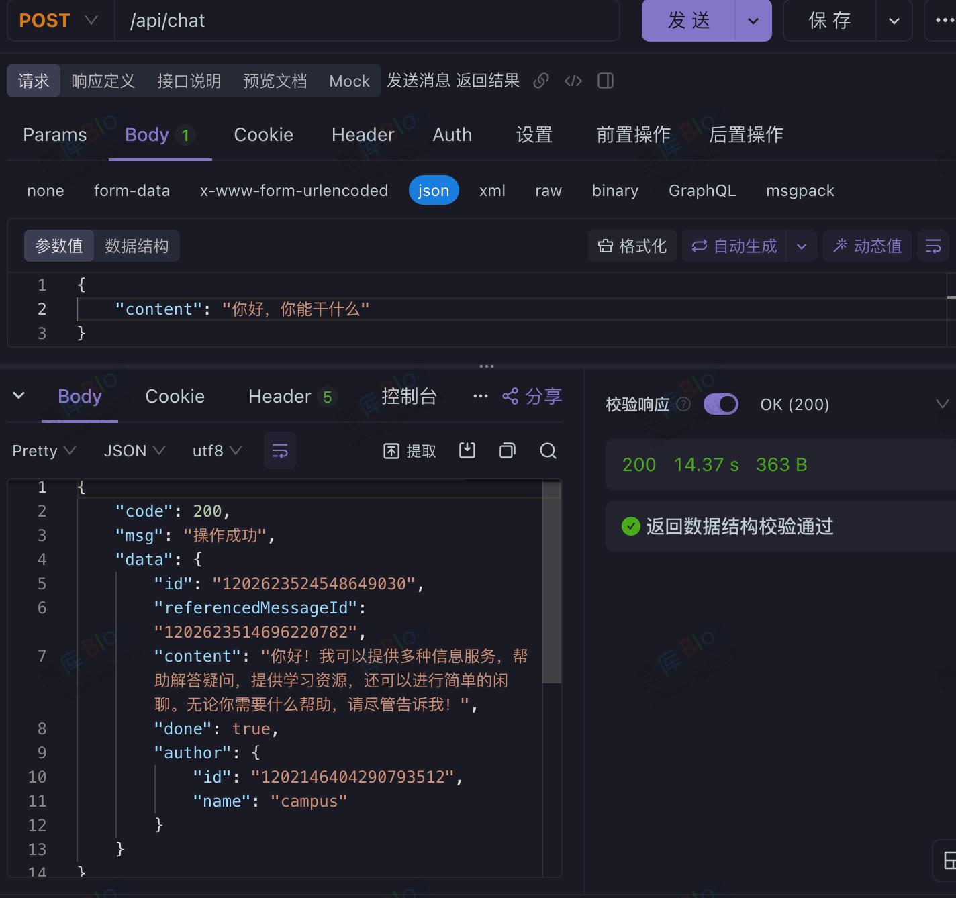Search the response with magnifier icon

[548, 450]
